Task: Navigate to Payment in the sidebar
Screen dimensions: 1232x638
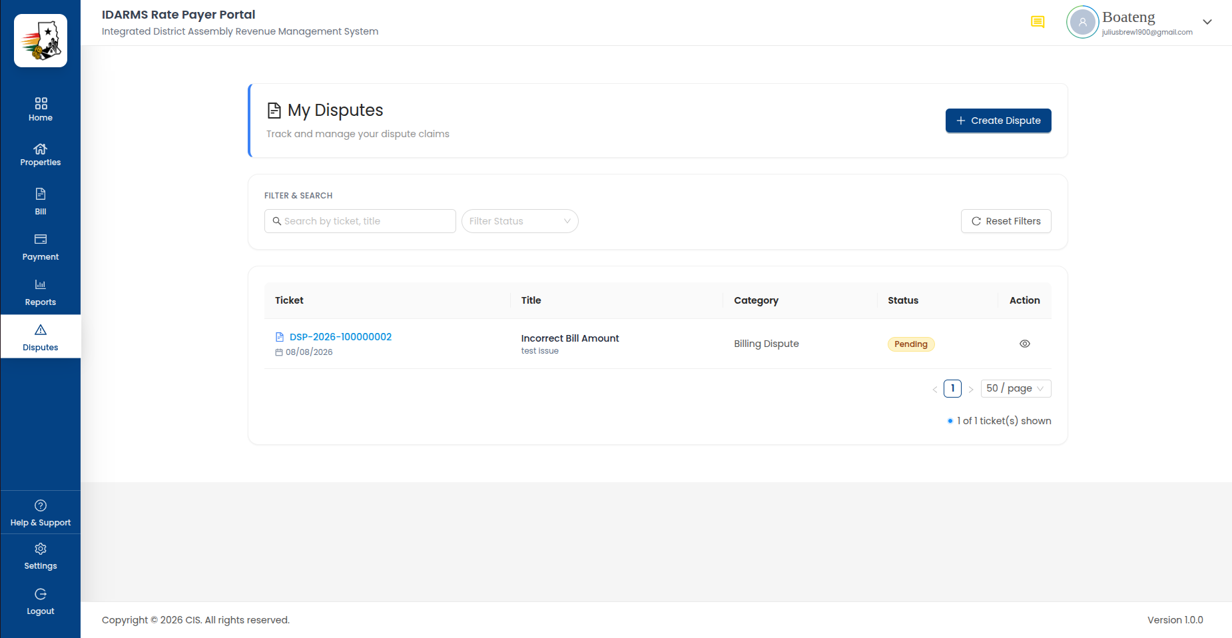Action: (x=41, y=246)
